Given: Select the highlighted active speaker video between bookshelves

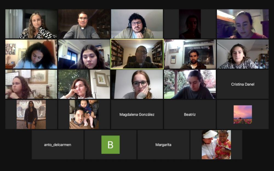Looking at the screenshot, I should coord(137,54).
